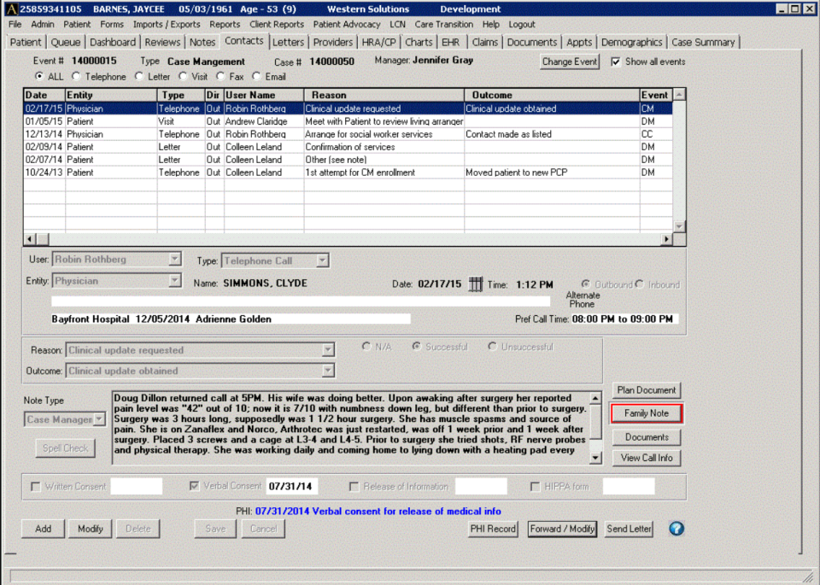Uncheck the Show all events checkbox

pos(617,61)
